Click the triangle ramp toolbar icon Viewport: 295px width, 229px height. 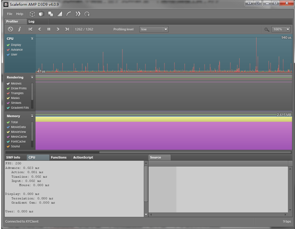60,14
